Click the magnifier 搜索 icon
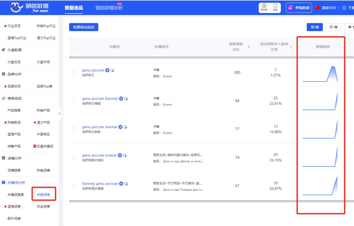The width and height of the screenshot is (354, 226). 275,8
